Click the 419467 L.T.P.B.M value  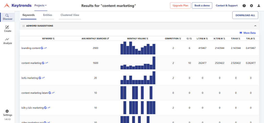[202, 48]
